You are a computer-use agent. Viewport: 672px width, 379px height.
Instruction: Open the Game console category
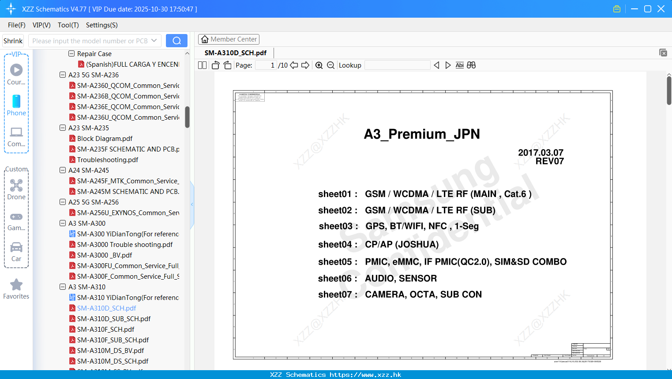[16, 221]
